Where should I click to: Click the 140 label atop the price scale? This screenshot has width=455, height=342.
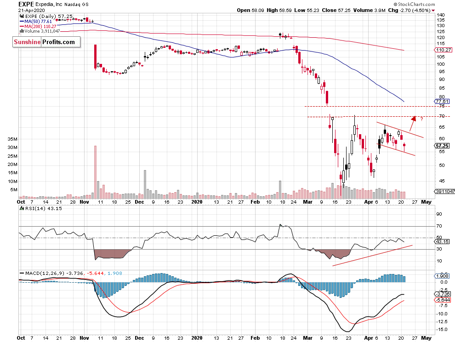tap(440, 15)
